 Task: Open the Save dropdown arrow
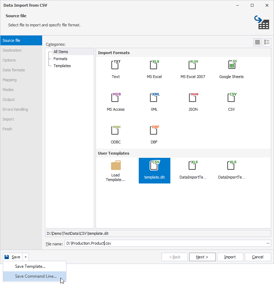point(26,257)
